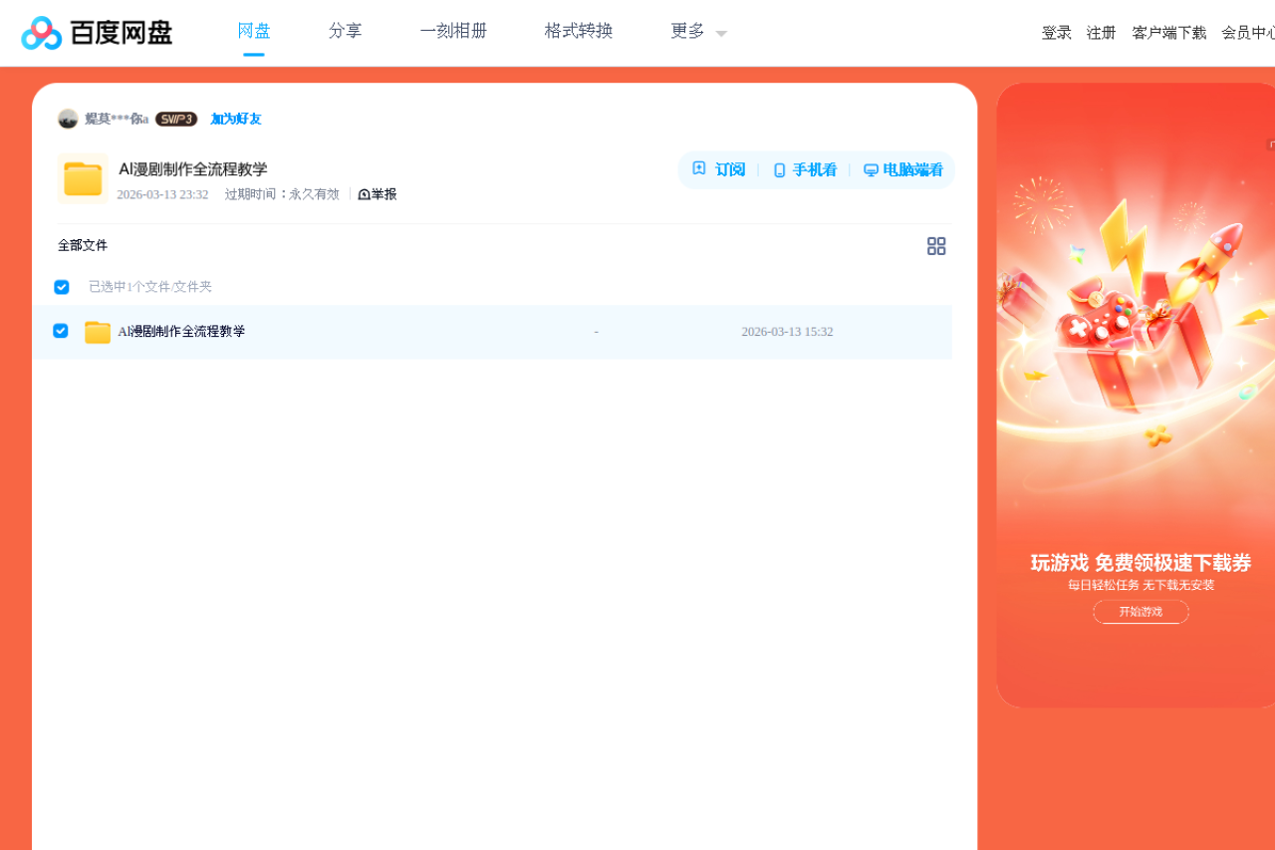Screen dimensions: 1275x850
Task: Go to 一刻相册 section
Action: (x=453, y=31)
